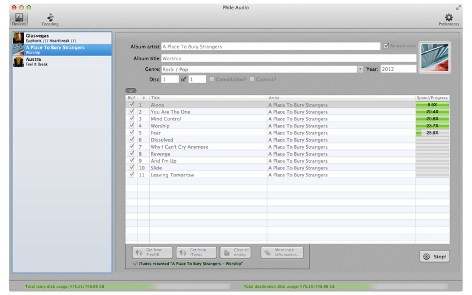
Task: Click the Speed/Progress column header
Action: click(x=432, y=98)
